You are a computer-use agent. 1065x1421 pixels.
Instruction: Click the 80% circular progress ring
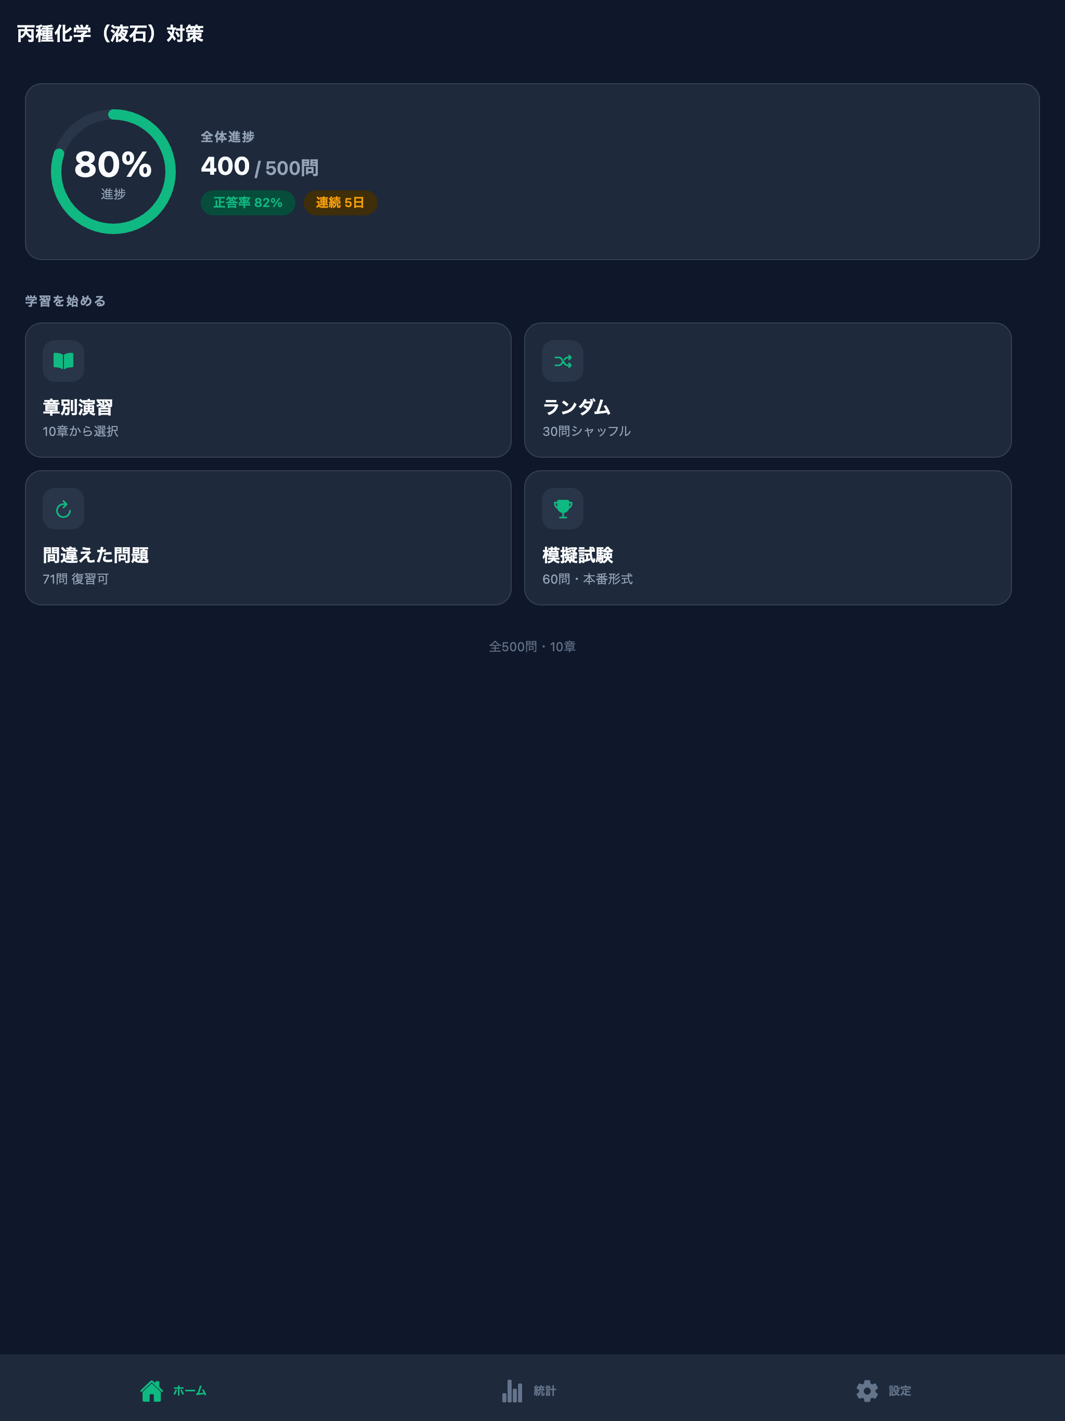pyautogui.click(x=113, y=172)
